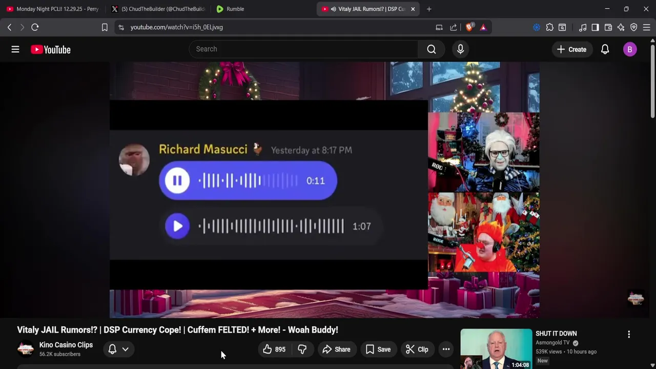Image resolution: width=656 pixels, height=369 pixels.
Task: Open options for SHUT IT DOWN recommendation
Action: tap(629, 334)
